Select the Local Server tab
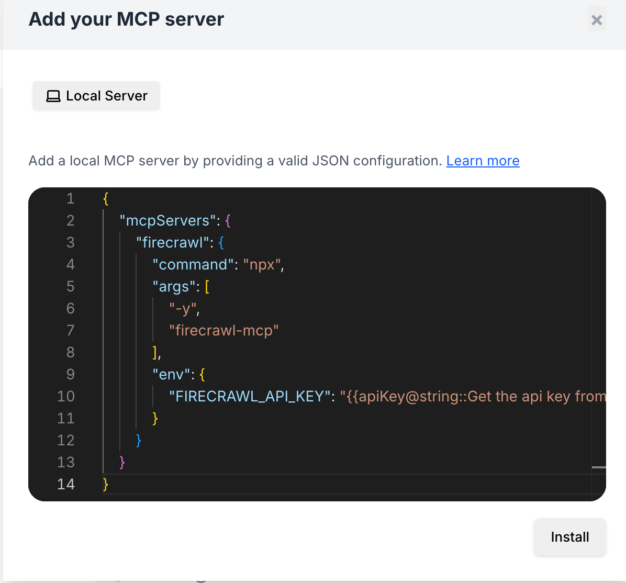The image size is (626, 583). point(96,96)
